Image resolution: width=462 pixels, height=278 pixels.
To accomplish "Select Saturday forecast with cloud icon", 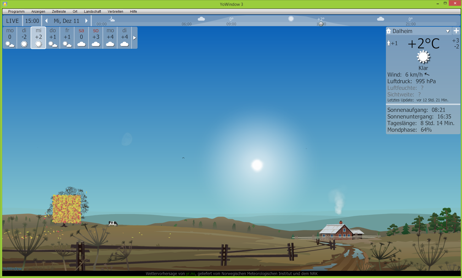I will click(81, 38).
